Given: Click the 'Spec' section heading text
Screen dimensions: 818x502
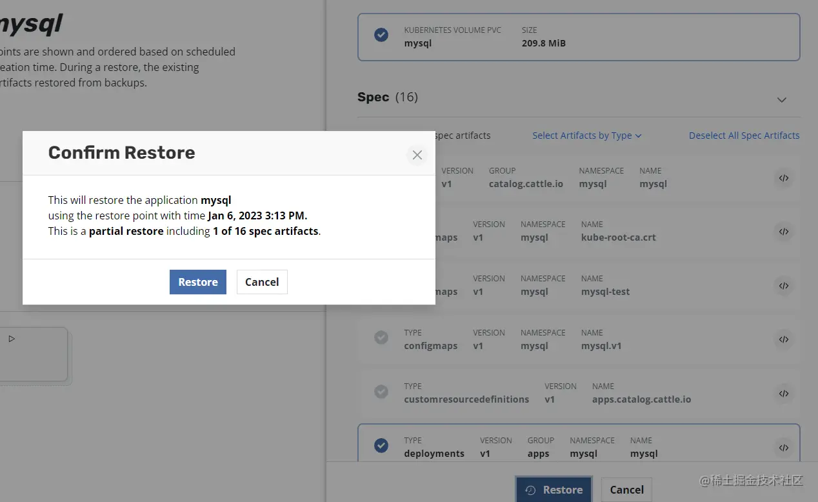Looking at the screenshot, I should coord(373,97).
